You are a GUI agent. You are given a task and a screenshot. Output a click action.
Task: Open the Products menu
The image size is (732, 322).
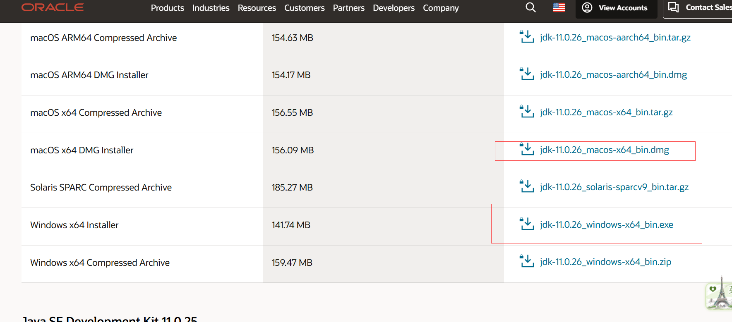(167, 8)
